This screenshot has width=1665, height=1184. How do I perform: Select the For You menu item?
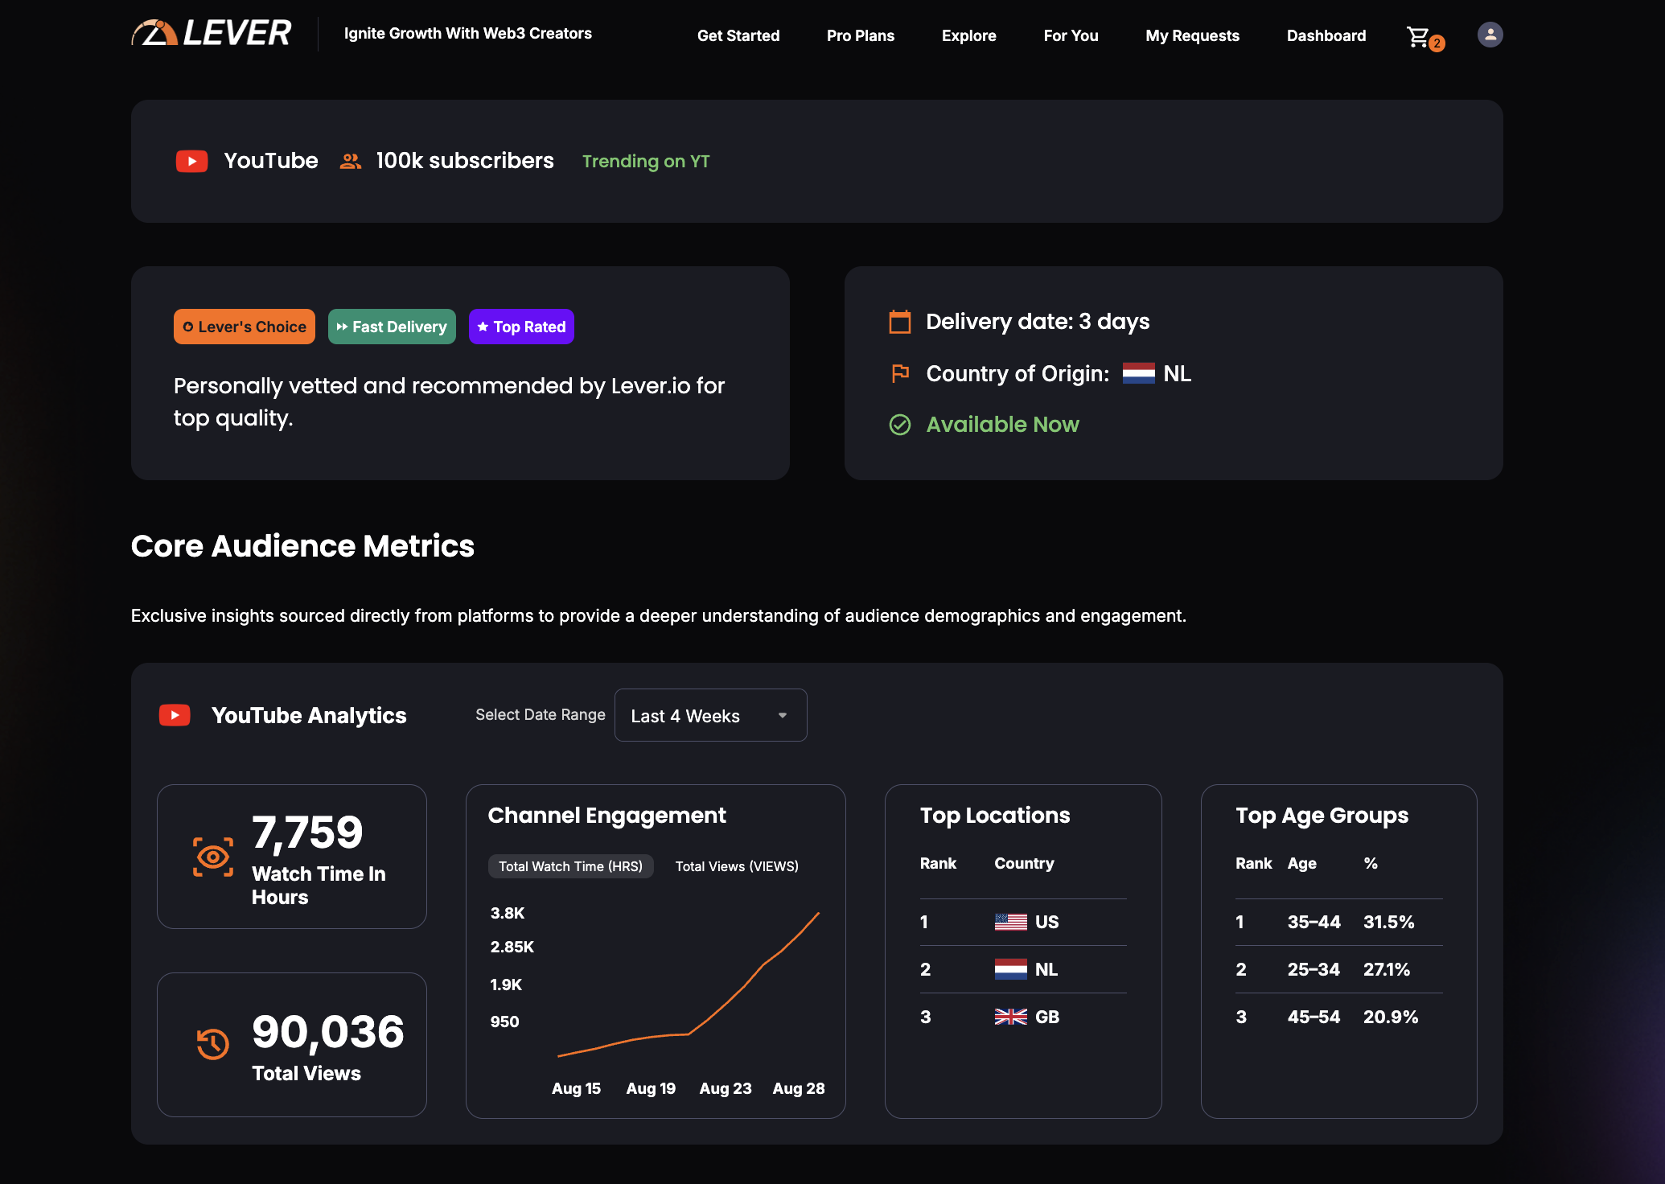click(1071, 35)
